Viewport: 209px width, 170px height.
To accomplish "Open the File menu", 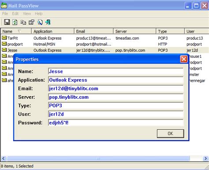I will coord(5,14).
